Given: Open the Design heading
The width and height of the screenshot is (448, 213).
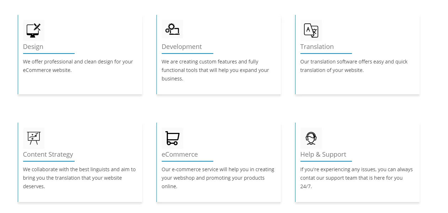Looking at the screenshot, I should pyautogui.click(x=33, y=47).
